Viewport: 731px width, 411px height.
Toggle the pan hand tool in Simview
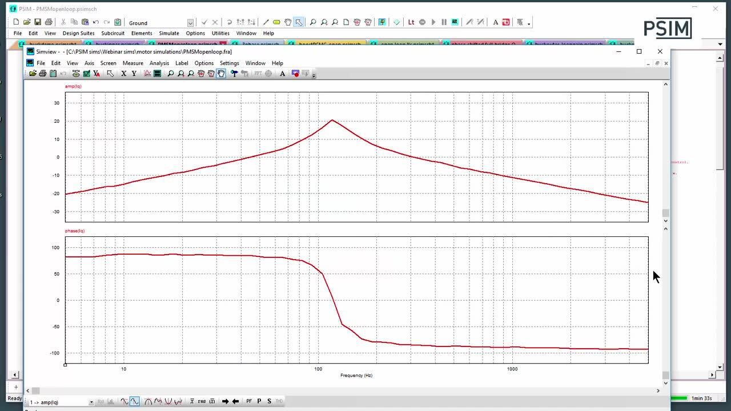(x=221, y=74)
